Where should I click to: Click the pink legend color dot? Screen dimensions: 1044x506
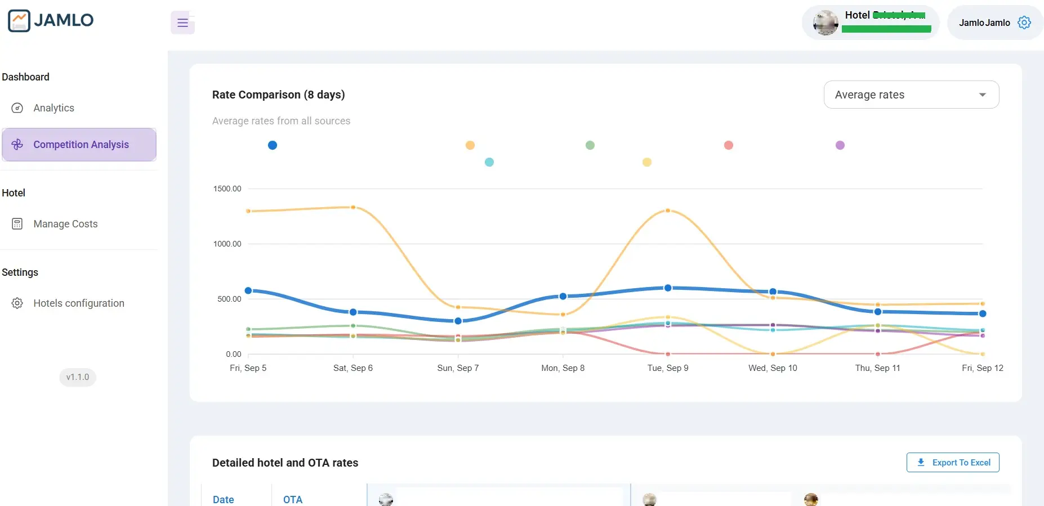729,145
